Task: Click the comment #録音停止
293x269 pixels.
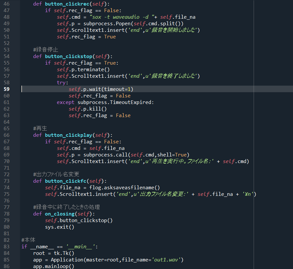Action: pos(46,50)
